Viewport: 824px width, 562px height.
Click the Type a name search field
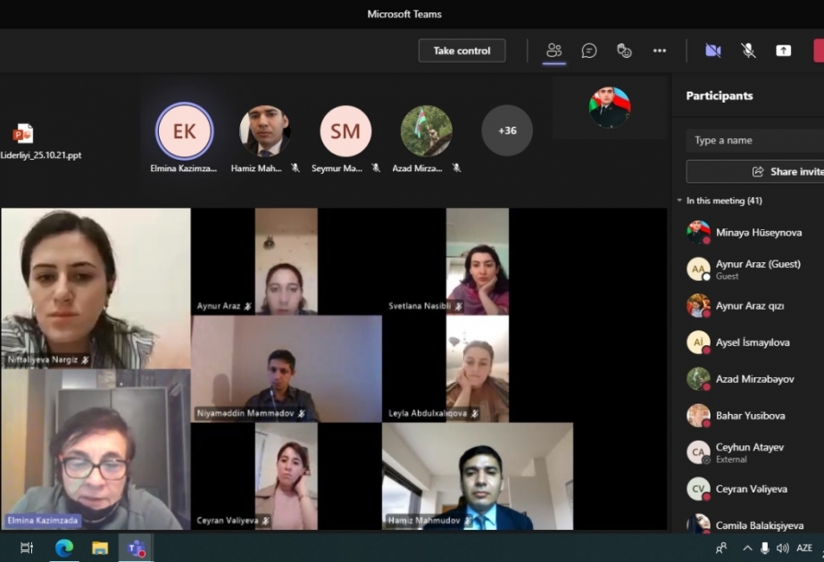(x=755, y=140)
